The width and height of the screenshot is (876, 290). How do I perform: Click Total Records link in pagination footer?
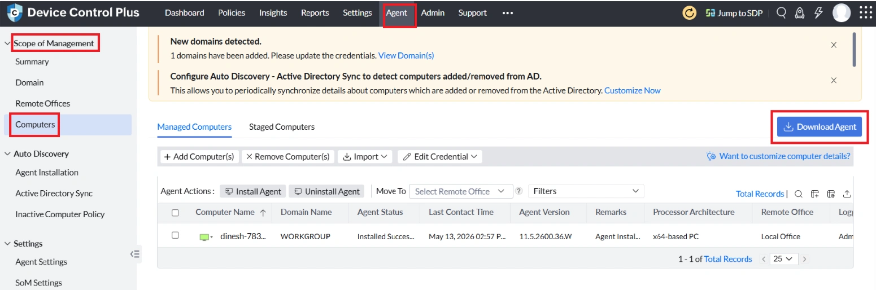pyautogui.click(x=728, y=259)
